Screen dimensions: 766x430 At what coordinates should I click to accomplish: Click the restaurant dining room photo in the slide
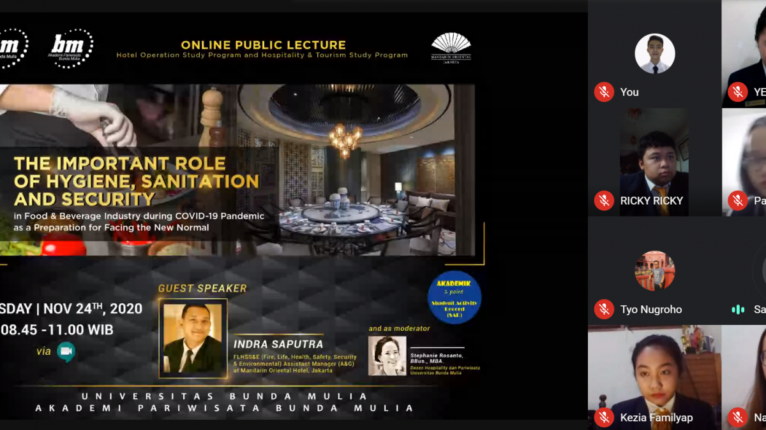coord(355,169)
